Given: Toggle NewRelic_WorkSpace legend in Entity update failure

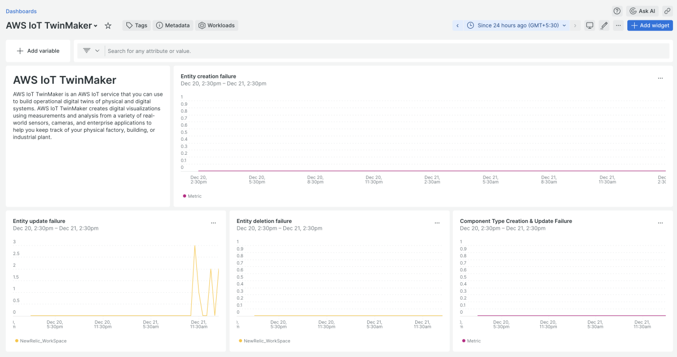Looking at the screenshot, I should tap(40, 341).
